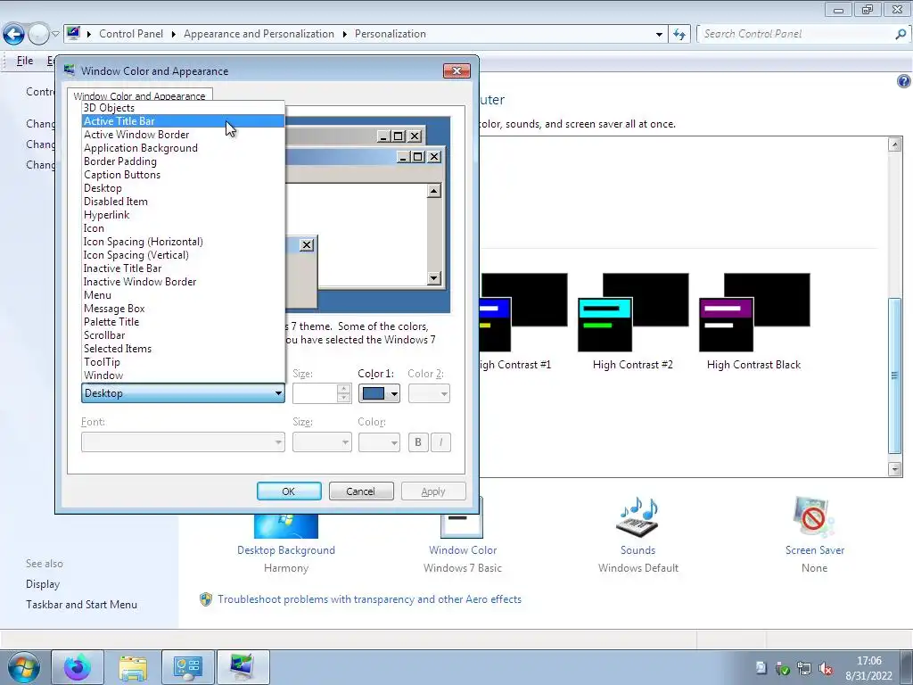The width and height of the screenshot is (913, 685).
Task: Click the Control Panel taskbar icon
Action: pyautogui.click(x=187, y=667)
